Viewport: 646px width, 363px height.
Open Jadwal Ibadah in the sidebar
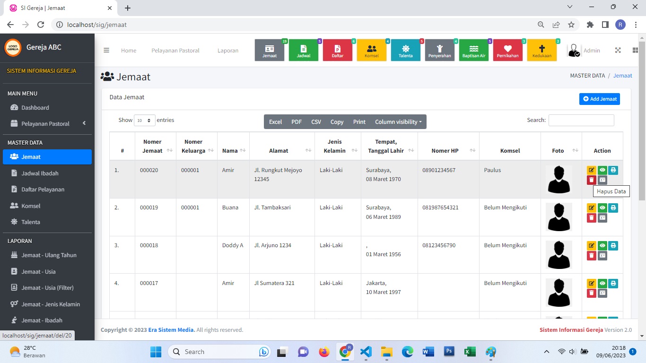(x=40, y=173)
